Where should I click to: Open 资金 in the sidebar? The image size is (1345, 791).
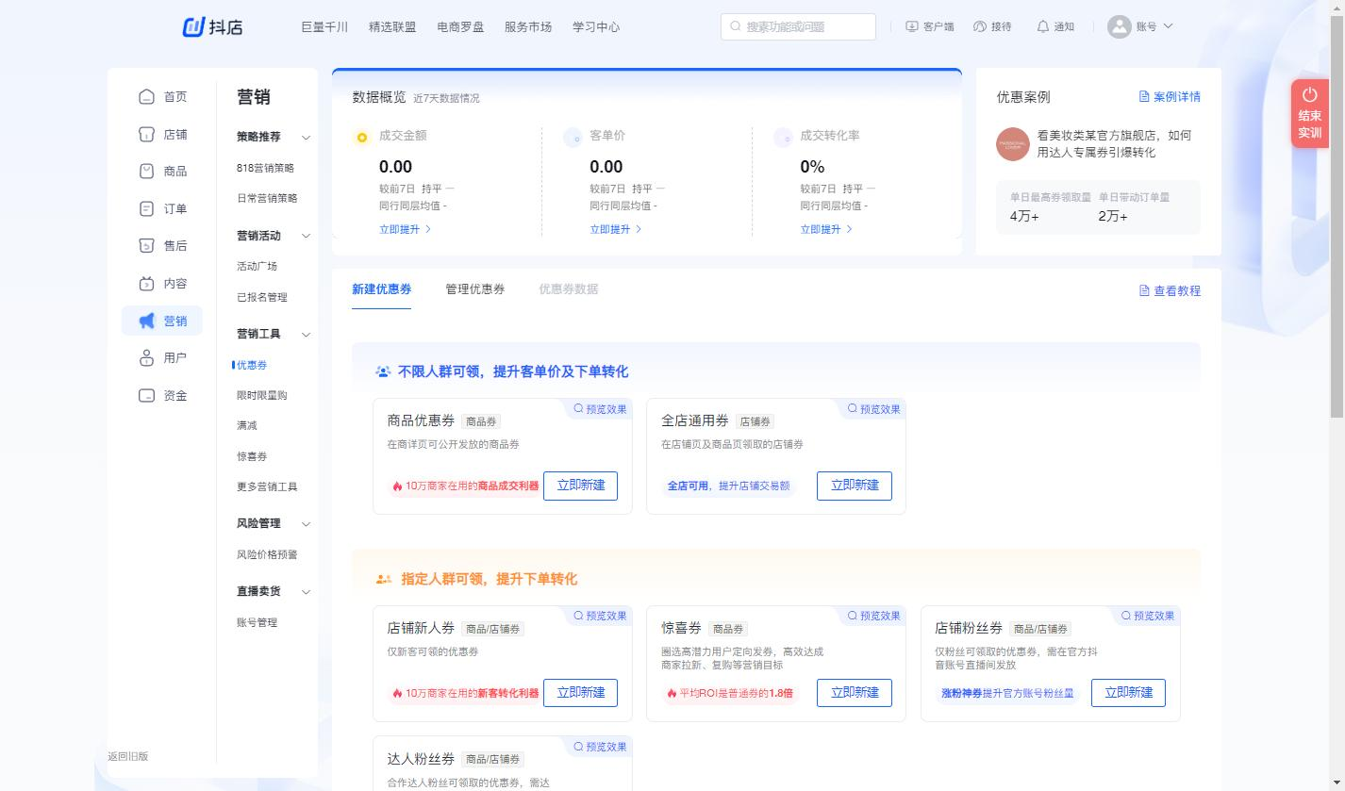[x=162, y=395]
